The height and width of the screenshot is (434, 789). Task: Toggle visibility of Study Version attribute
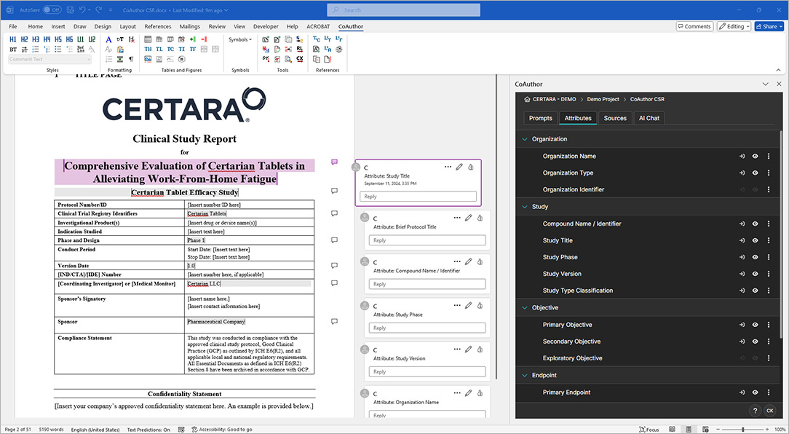tap(756, 274)
